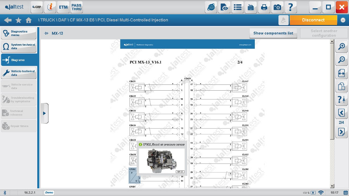Open the globe web icon

[x=211, y=7]
